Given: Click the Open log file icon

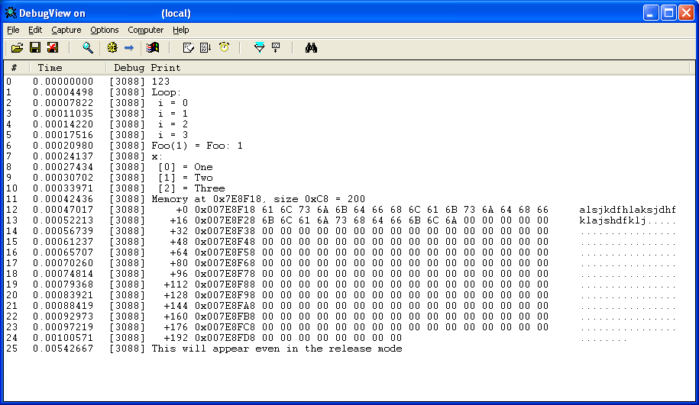Looking at the screenshot, I should [17, 48].
